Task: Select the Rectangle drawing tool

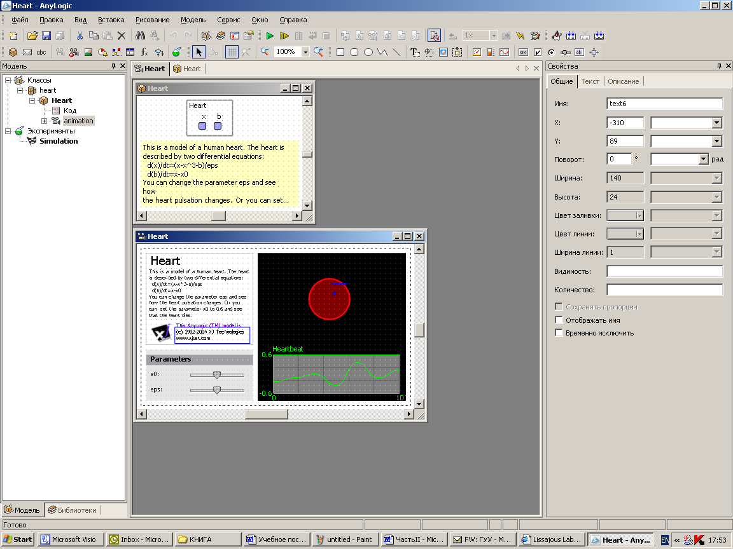Action: [x=340, y=52]
